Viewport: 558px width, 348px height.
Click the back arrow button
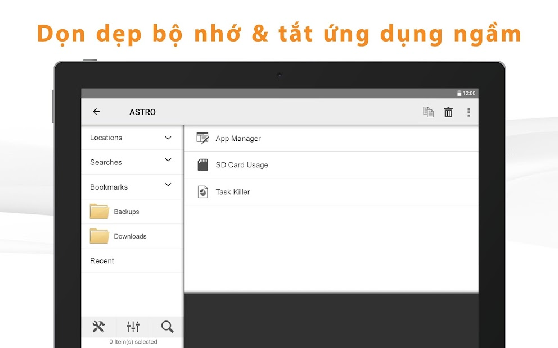(96, 112)
